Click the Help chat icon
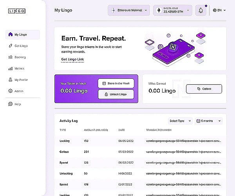Screen dimensions: 235x196 [11, 104]
